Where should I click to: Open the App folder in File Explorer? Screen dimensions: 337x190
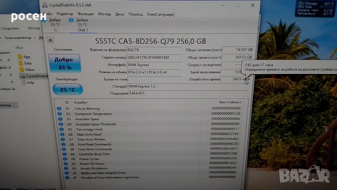tap(24, 57)
